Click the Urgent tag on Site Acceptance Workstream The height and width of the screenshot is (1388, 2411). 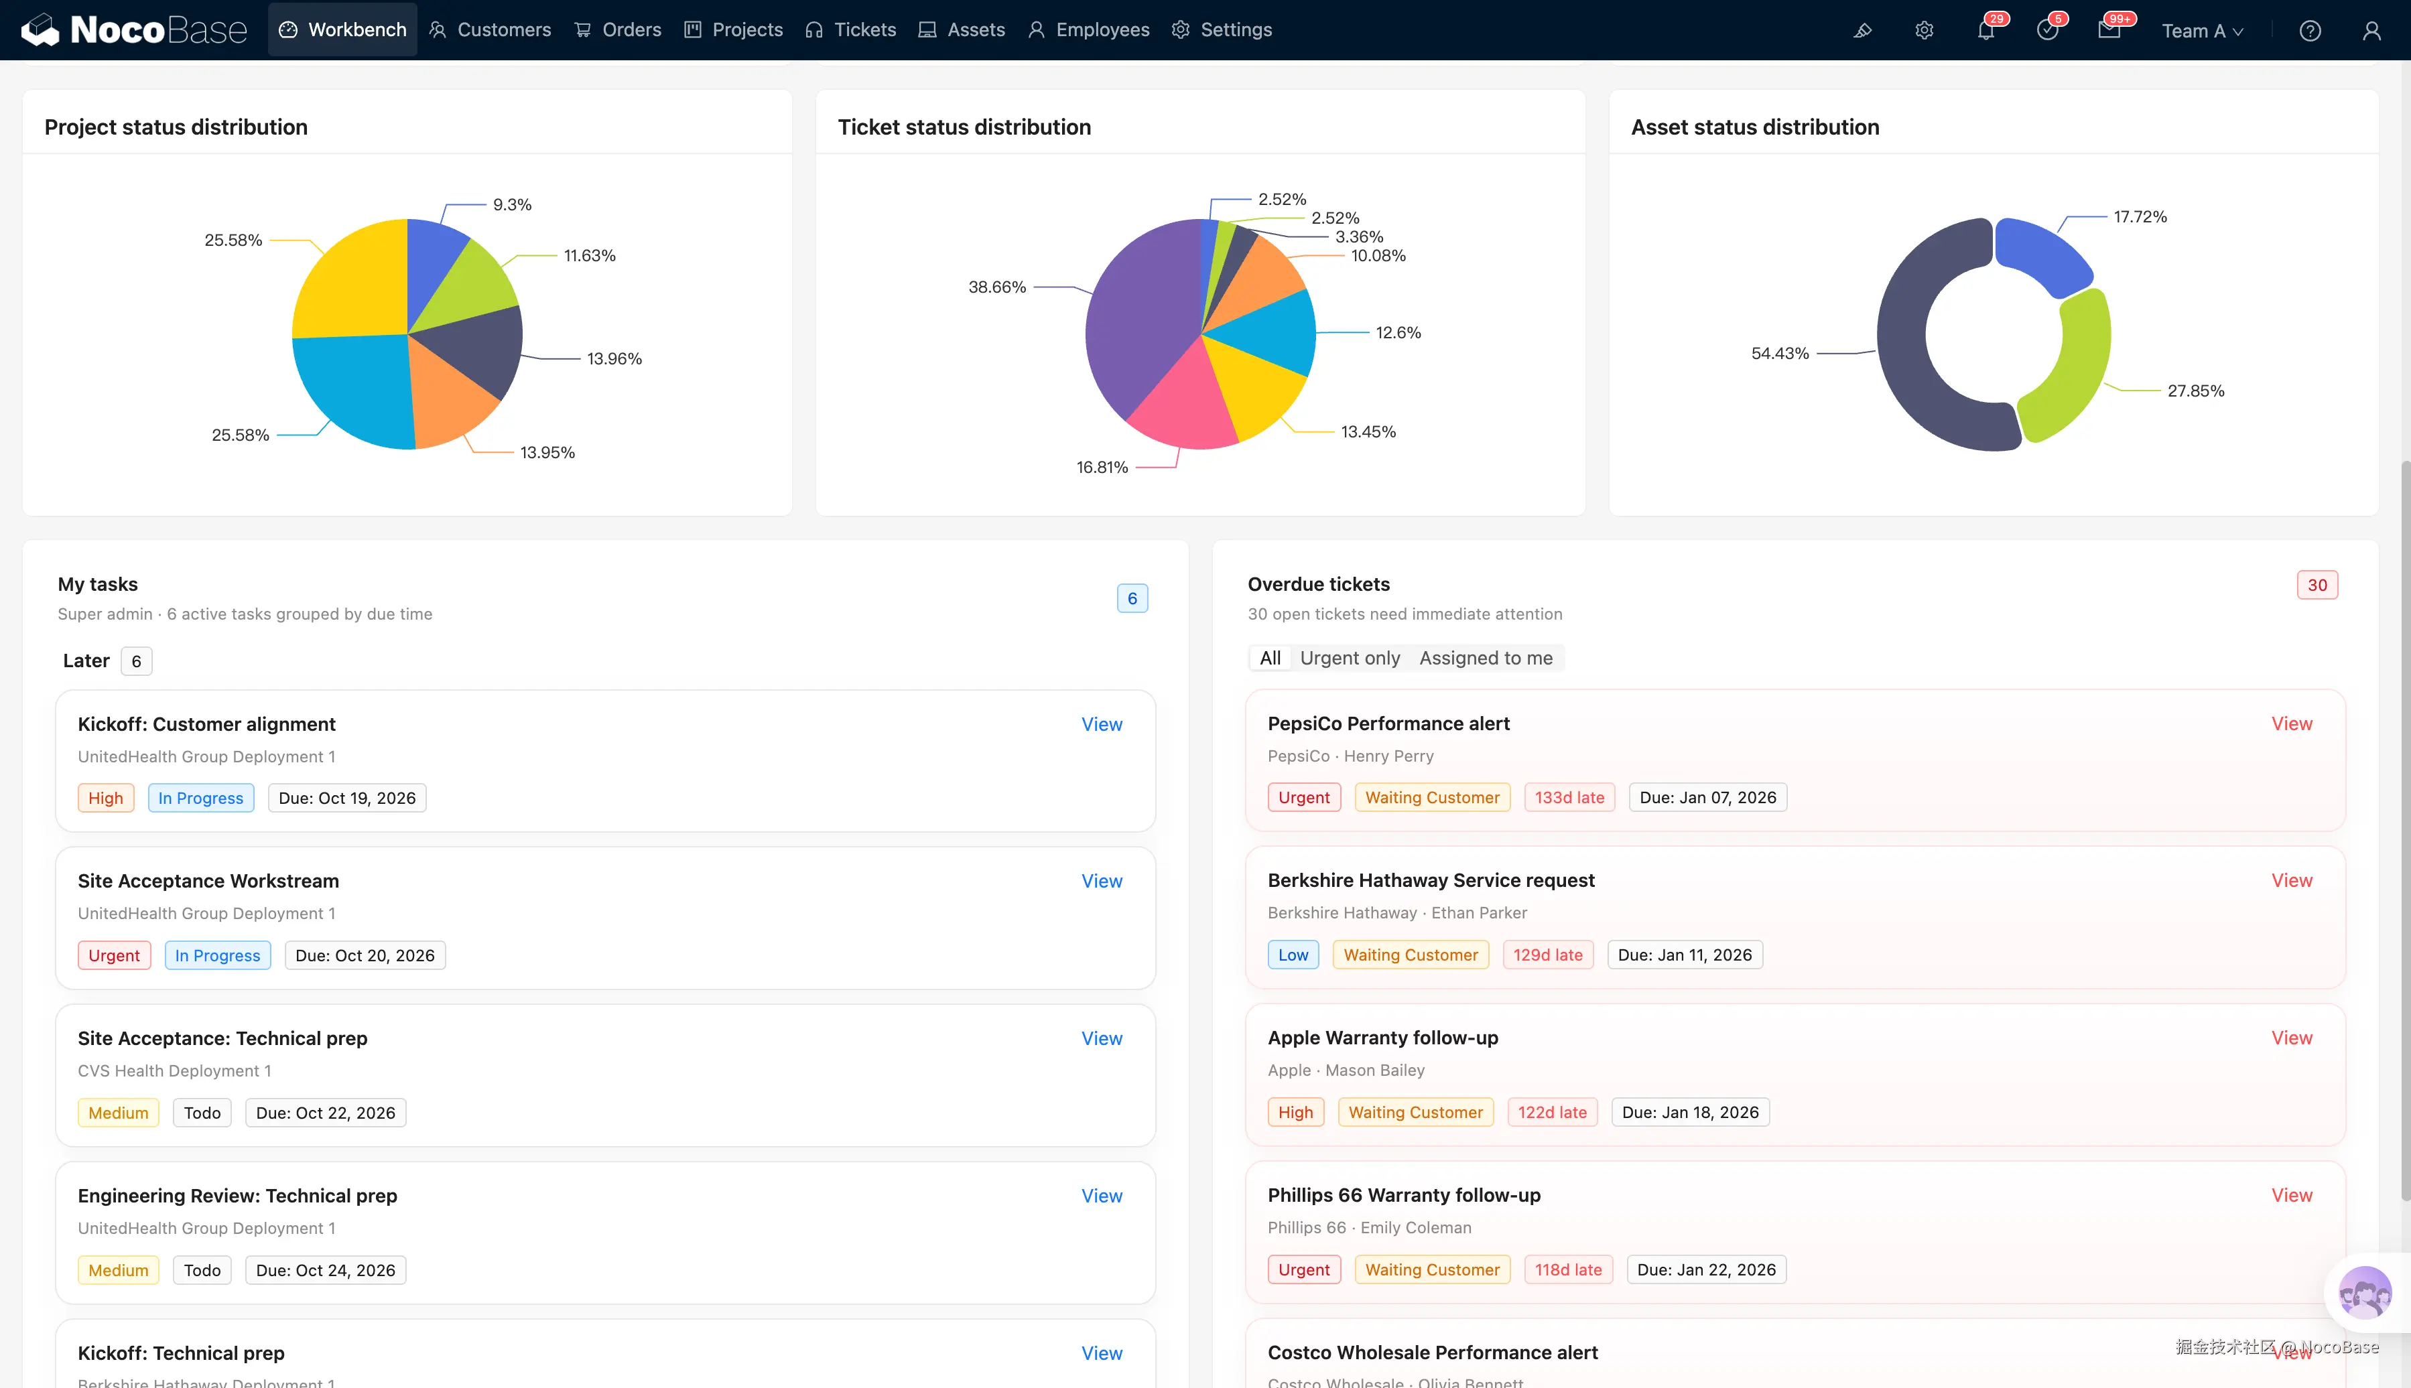113,955
